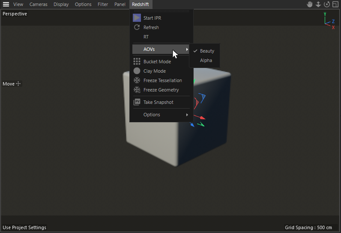Click the viewport pan hand icon
Viewport: 341px width, 233px height.
tap(310, 4)
